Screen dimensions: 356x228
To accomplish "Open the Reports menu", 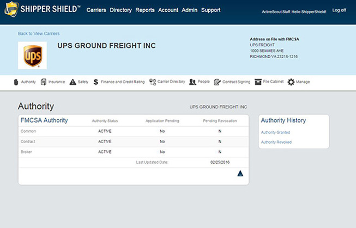I will (x=145, y=10).
